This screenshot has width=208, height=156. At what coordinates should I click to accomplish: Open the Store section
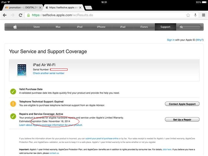36,27
